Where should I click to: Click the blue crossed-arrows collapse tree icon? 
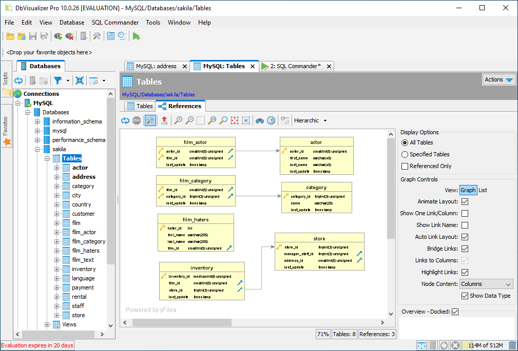point(79,80)
